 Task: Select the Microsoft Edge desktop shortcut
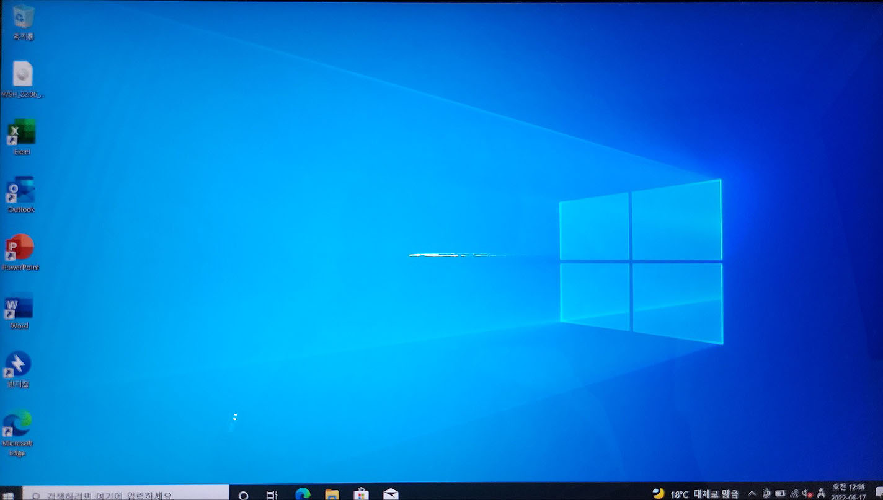coord(17,433)
